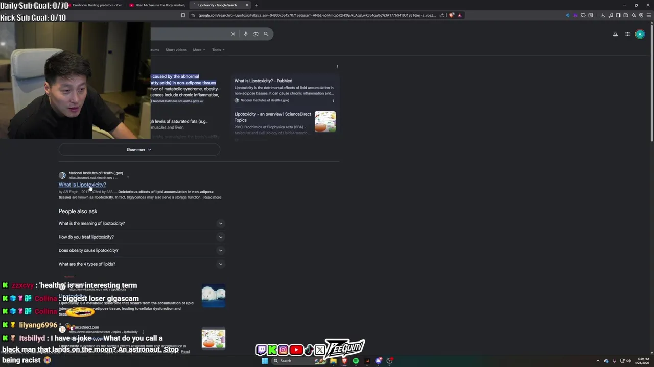Open the ScienceDirect card thumbnail image
The height and width of the screenshot is (367, 654).
[x=325, y=122]
